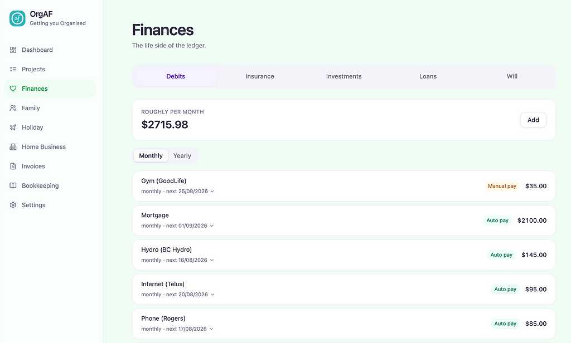Toggle list view to Monthly

tap(151, 156)
